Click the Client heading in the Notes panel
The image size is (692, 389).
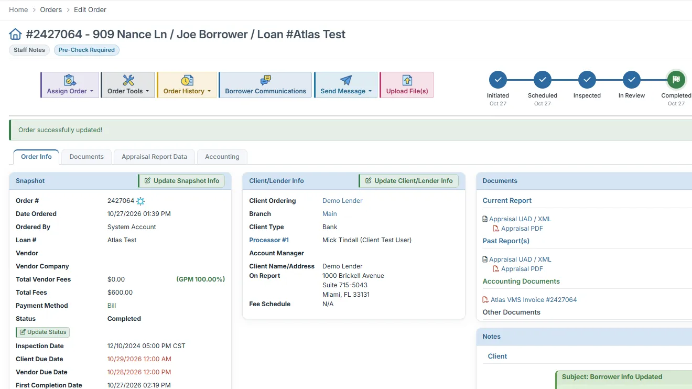[x=498, y=356]
